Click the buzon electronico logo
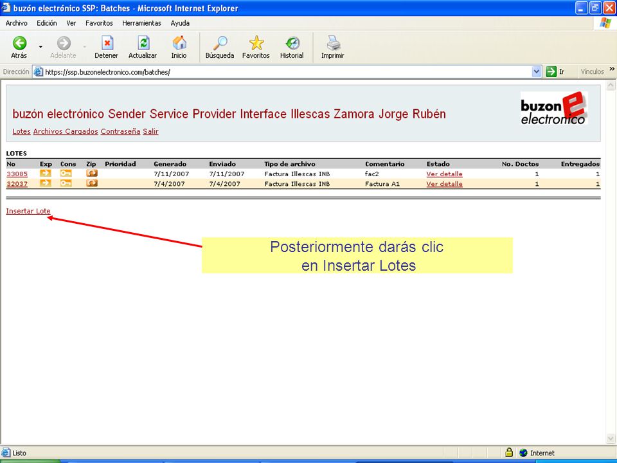Screen dimensions: 617x463 [x=554, y=108]
